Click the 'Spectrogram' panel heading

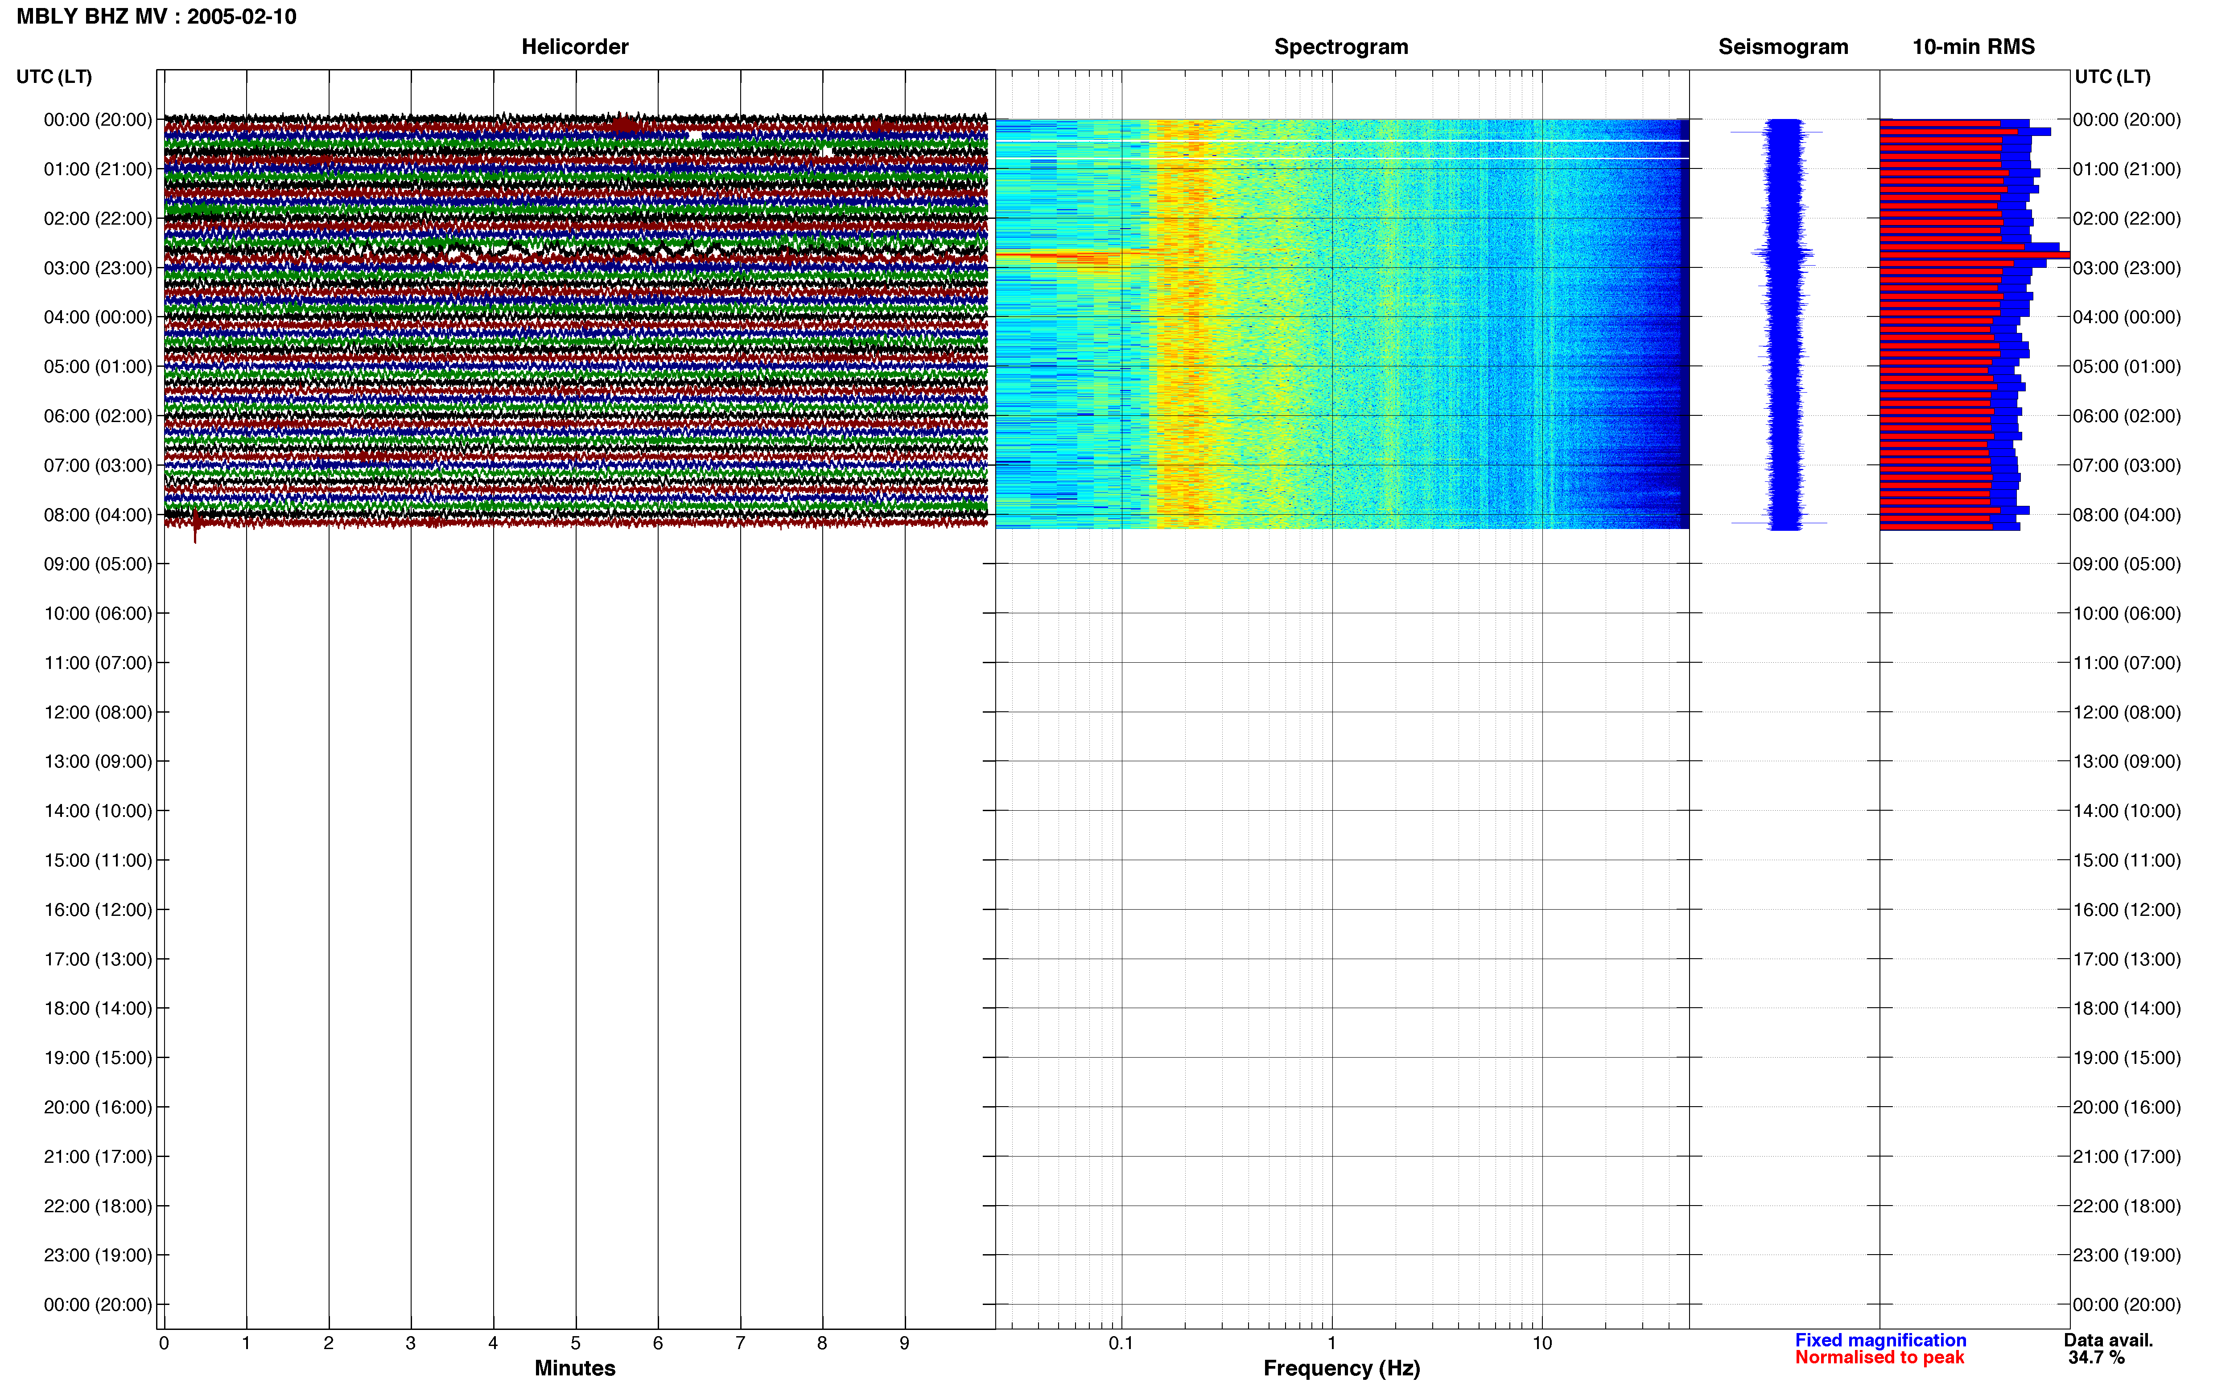click(1341, 46)
